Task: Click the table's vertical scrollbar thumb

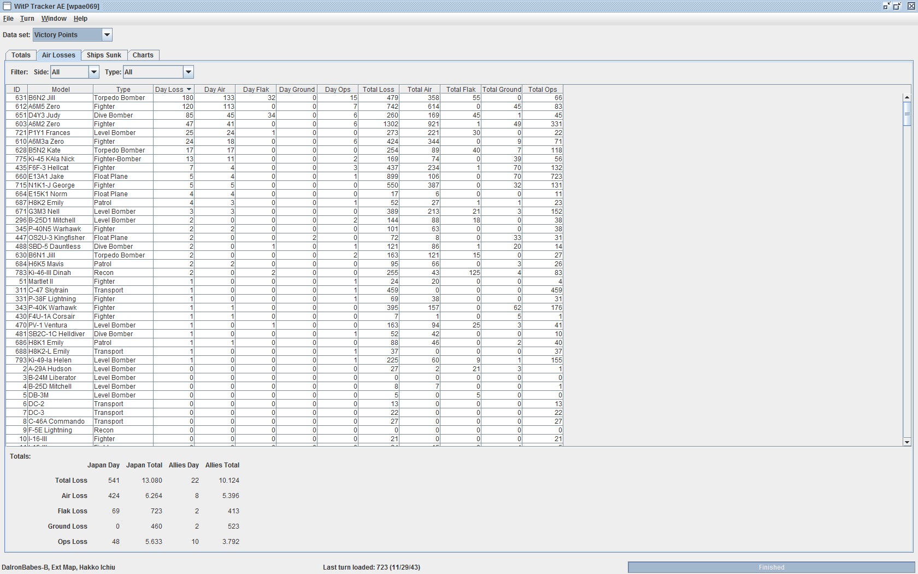Action: coord(907,114)
